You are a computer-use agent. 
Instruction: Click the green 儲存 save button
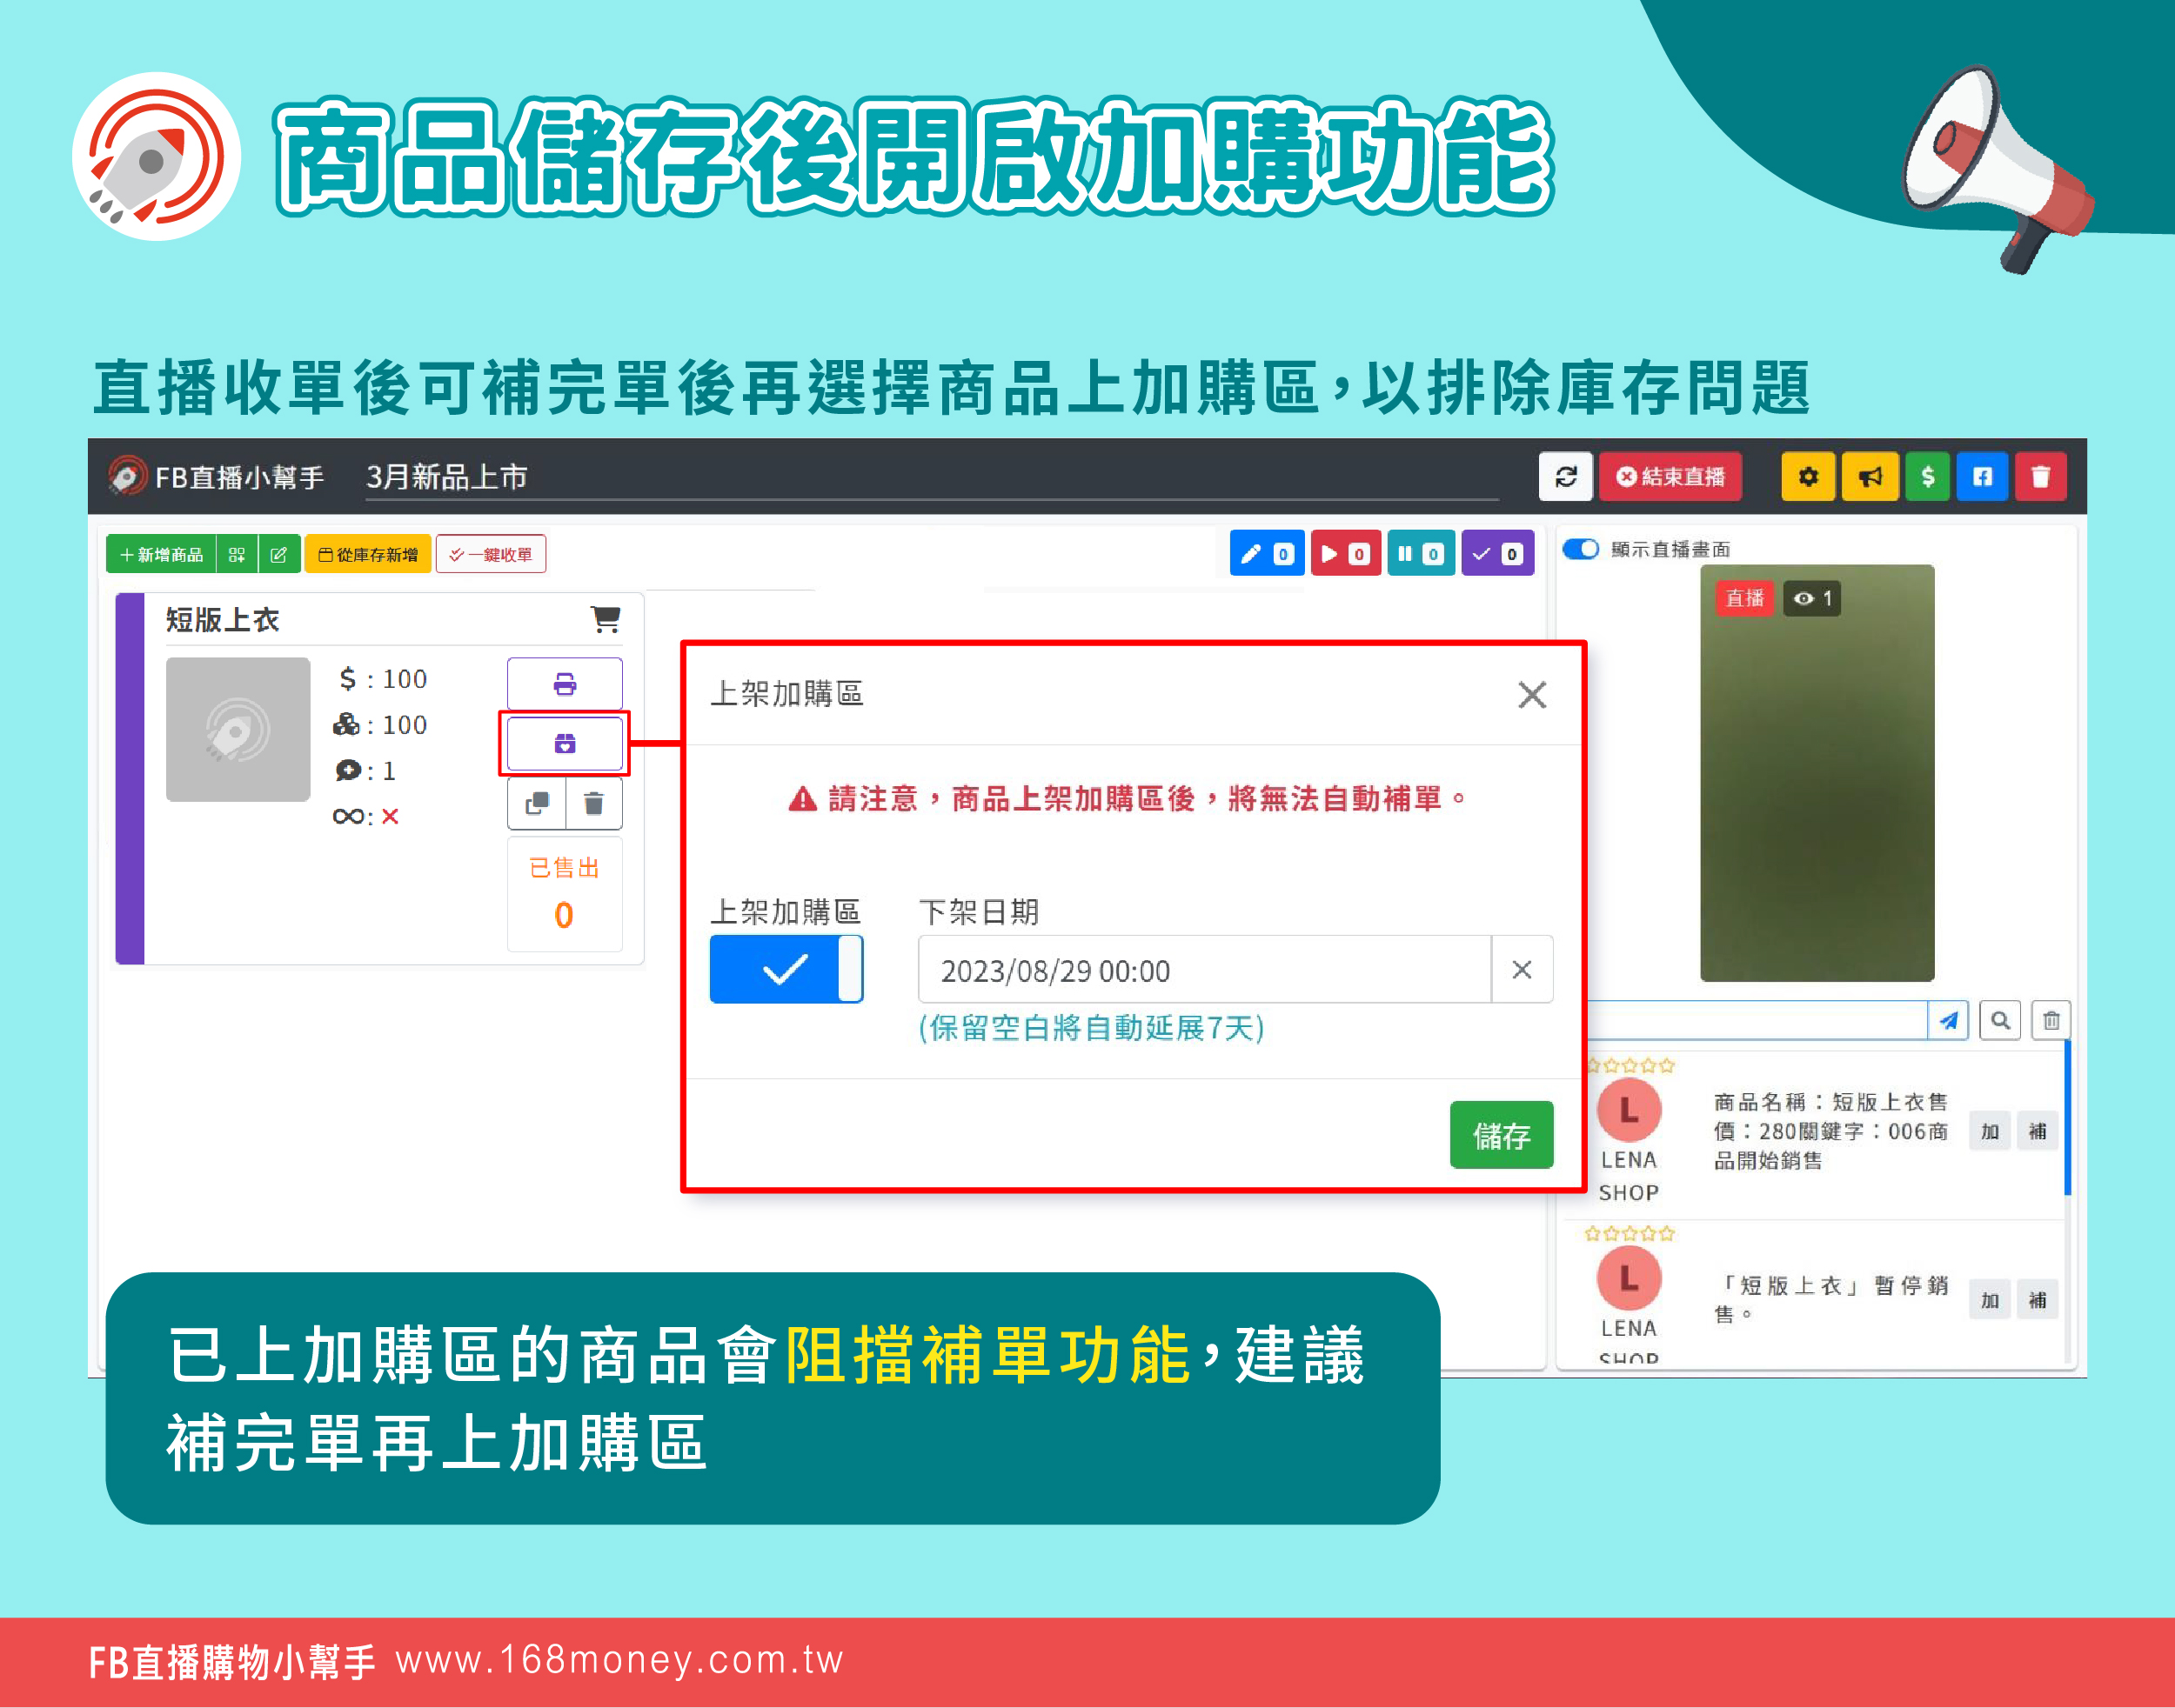[x=1501, y=1135]
